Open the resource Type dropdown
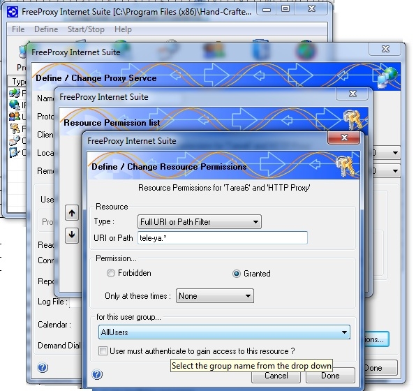Image resolution: width=416 pixels, height=391 pixels. click(200, 221)
